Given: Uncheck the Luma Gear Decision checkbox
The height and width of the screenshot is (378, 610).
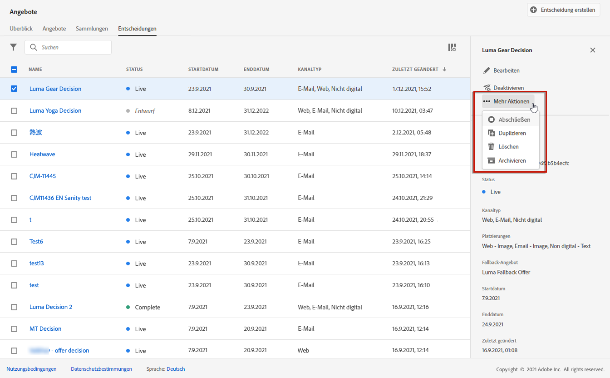Looking at the screenshot, I should pos(14,89).
